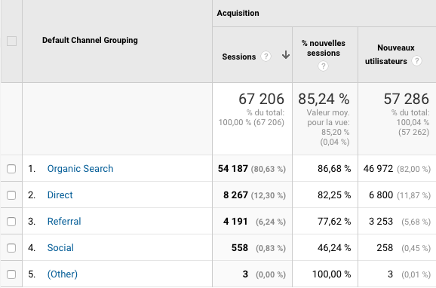The image size is (436, 288).
Task: Click the Nouveaux utilisateurs help icon
Action: tap(416, 61)
